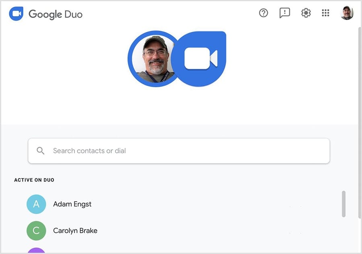Click the ACTIVE ON DUO heading

click(34, 180)
